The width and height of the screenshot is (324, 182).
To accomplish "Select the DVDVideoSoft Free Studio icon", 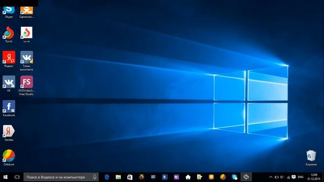I will pos(26,85).
